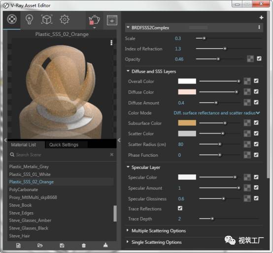Open the Lights category tab

click(29, 20)
